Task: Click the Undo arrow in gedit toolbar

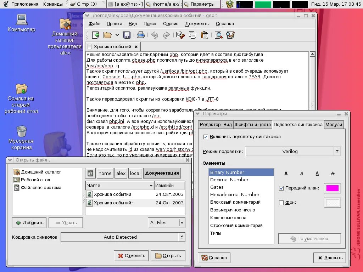Action: [155, 35]
